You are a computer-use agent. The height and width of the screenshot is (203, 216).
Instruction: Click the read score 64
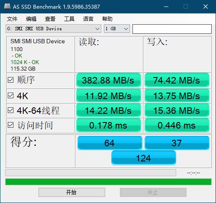pyautogui.click(x=110, y=143)
